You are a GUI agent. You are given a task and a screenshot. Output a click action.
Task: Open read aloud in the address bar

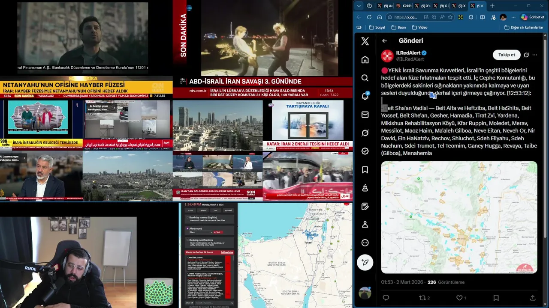tap(442, 17)
